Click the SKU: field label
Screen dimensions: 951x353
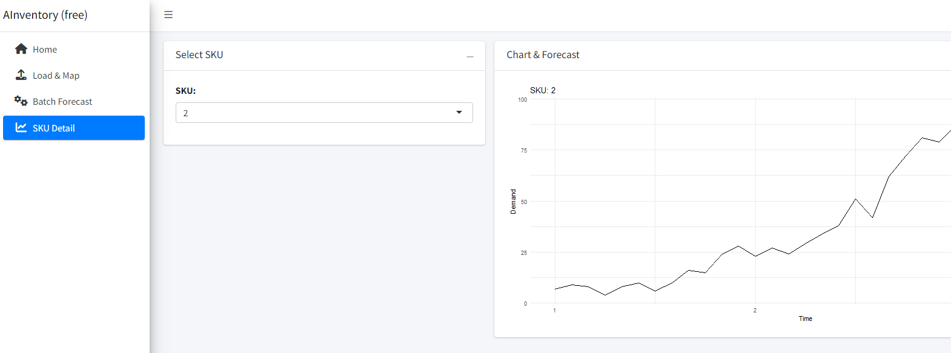point(185,91)
